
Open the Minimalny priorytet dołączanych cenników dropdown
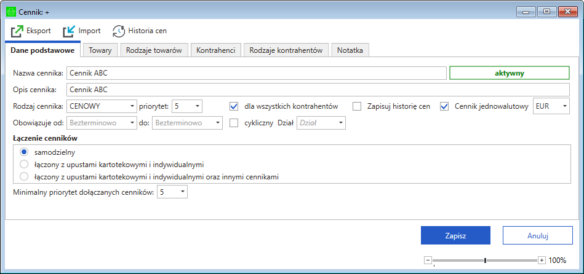point(172,192)
